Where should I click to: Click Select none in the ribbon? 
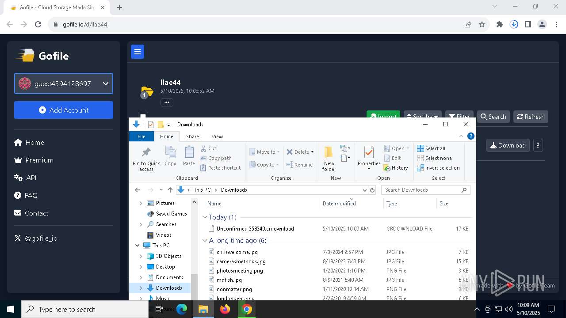(x=435, y=158)
